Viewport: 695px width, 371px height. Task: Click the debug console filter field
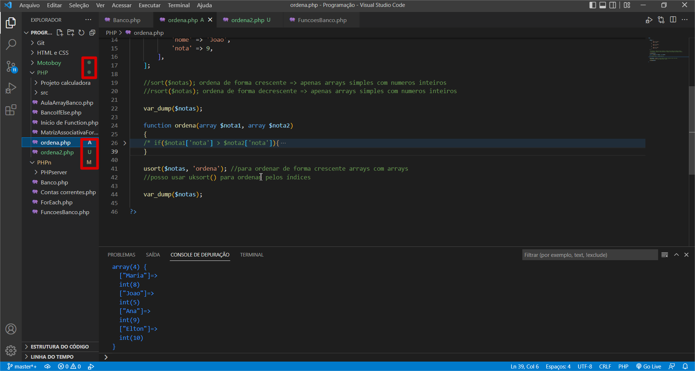tap(590, 255)
